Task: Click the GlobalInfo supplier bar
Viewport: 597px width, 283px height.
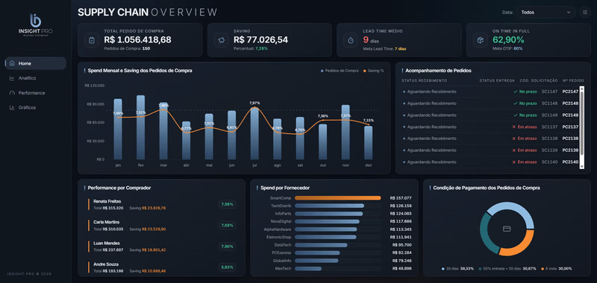Action: [316, 261]
